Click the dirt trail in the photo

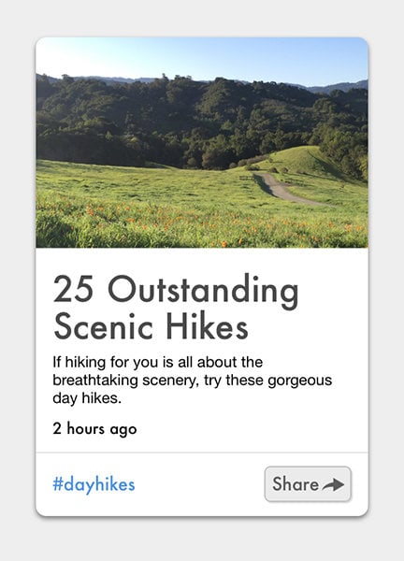pos(282,189)
